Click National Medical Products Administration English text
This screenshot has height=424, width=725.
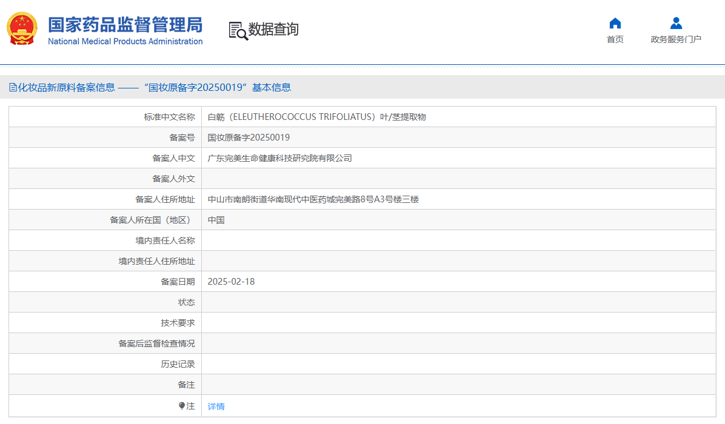(x=125, y=41)
